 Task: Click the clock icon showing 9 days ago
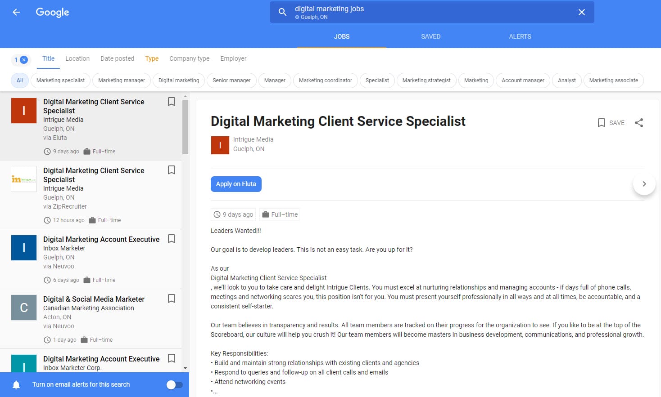click(x=217, y=214)
